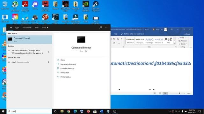The image size is (204, 114).
Task: Open the More filter dropdown
Action: 45,28
